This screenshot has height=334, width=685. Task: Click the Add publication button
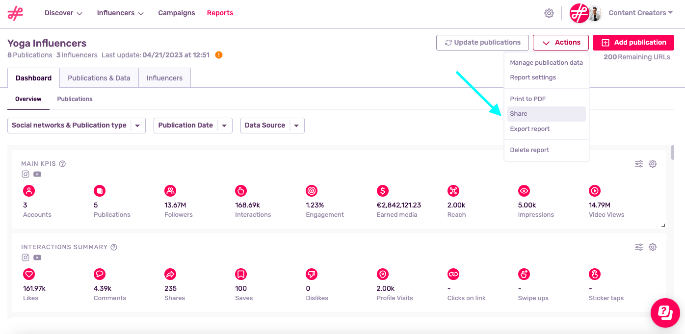tap(633, 43)
